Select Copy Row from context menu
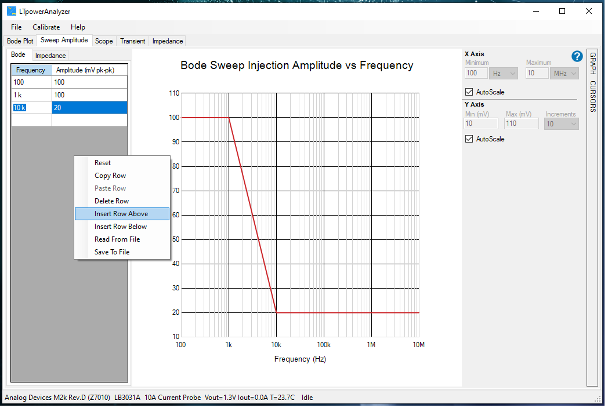This screenshot has width=608, height=408. 110,176
